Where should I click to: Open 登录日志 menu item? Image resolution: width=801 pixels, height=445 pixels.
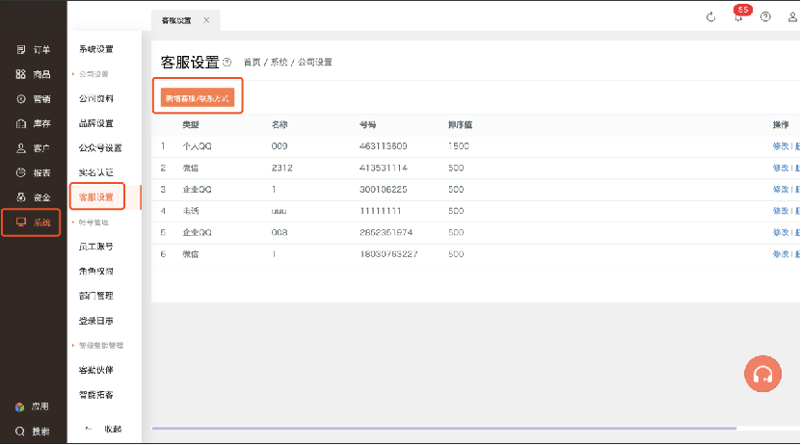[96, 320]
